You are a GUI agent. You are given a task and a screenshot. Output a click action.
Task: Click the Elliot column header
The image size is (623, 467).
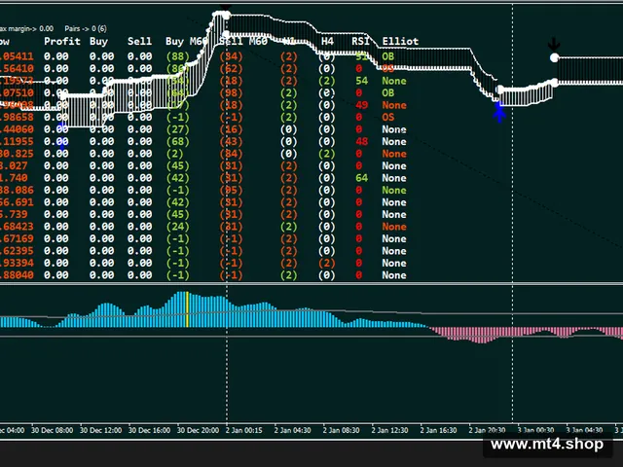coord(400,41)
